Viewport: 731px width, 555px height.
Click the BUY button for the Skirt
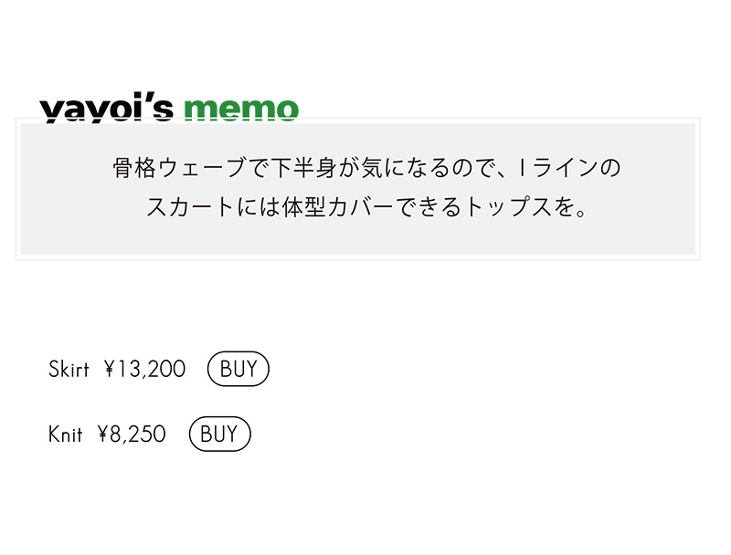pyautogui.click(x=238, y=369)
